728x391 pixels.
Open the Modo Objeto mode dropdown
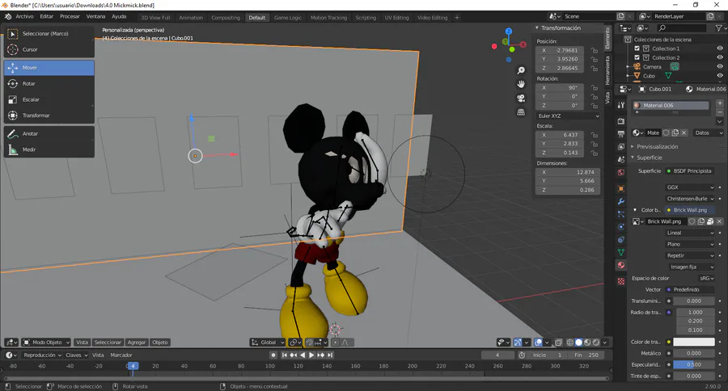(x=47, y=343)
